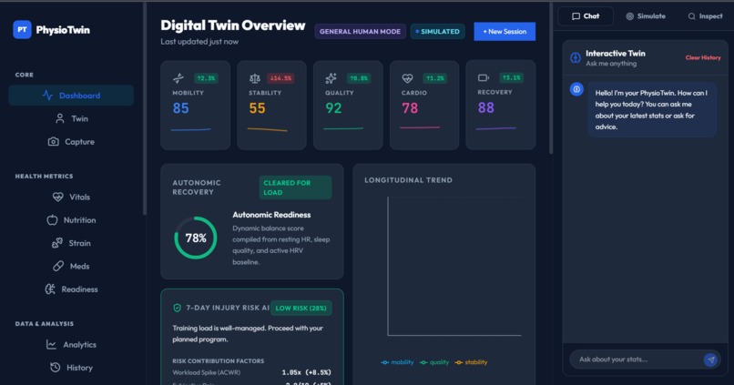Open the Nutrition page

click(71, 220)
